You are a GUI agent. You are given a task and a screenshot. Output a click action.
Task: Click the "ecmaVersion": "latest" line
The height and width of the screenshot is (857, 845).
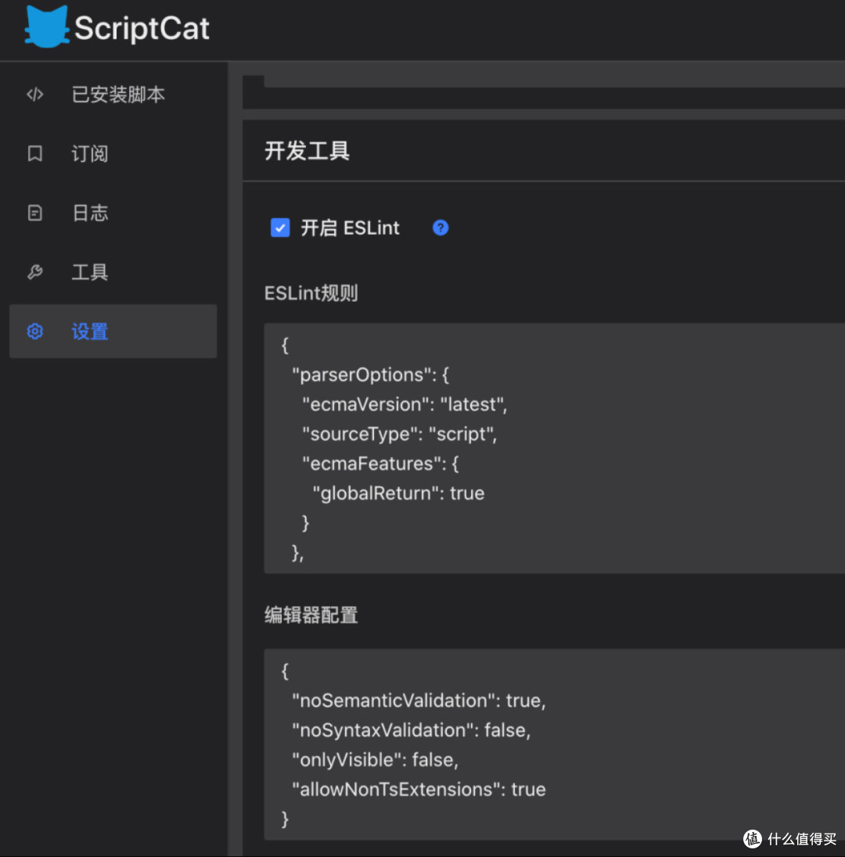(405, 404)
